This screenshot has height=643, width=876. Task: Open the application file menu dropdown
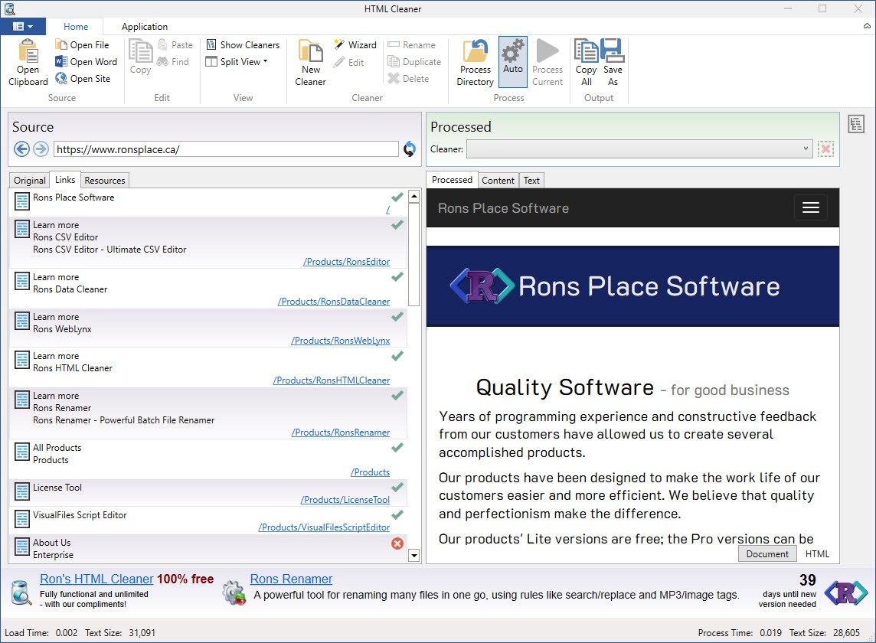pyautogui.click(x=23, y=27)
